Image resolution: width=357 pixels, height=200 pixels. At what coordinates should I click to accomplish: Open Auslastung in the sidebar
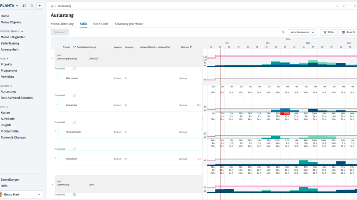pos(8,92)
